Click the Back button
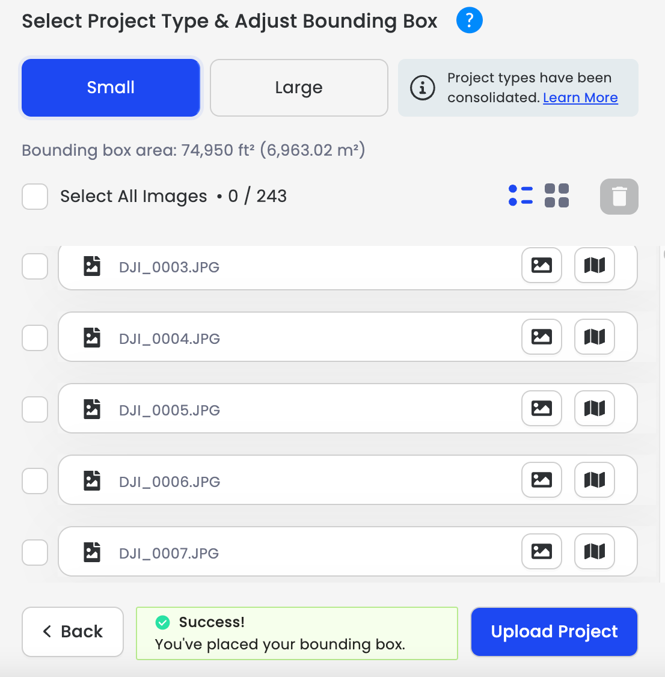 point(73,632)
